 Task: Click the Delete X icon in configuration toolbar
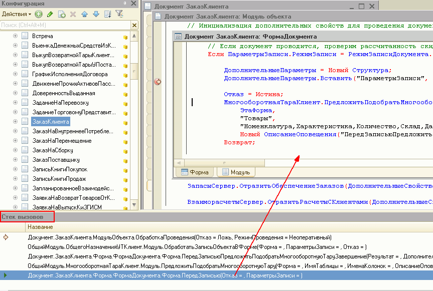tap(73, 14)
